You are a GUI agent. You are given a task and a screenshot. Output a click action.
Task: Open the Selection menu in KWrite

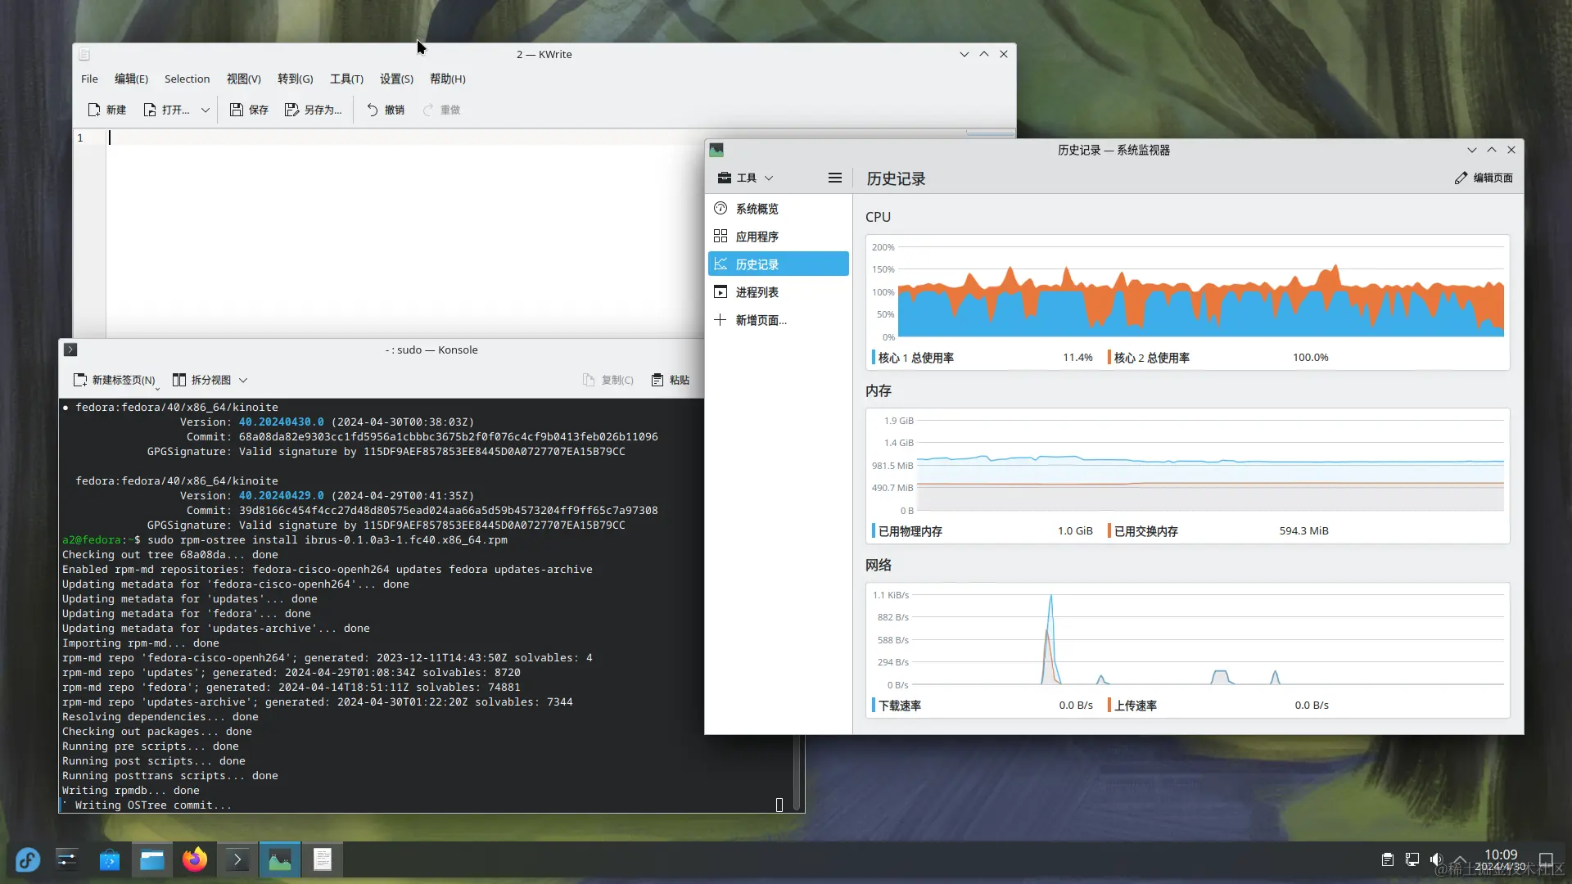coord(187,79)
